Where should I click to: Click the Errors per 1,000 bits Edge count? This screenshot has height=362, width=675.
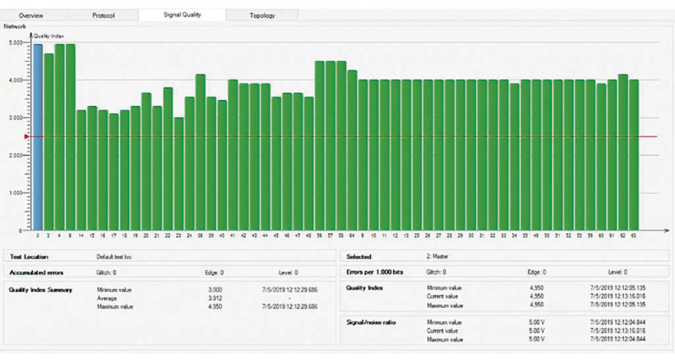coord(536,272)
